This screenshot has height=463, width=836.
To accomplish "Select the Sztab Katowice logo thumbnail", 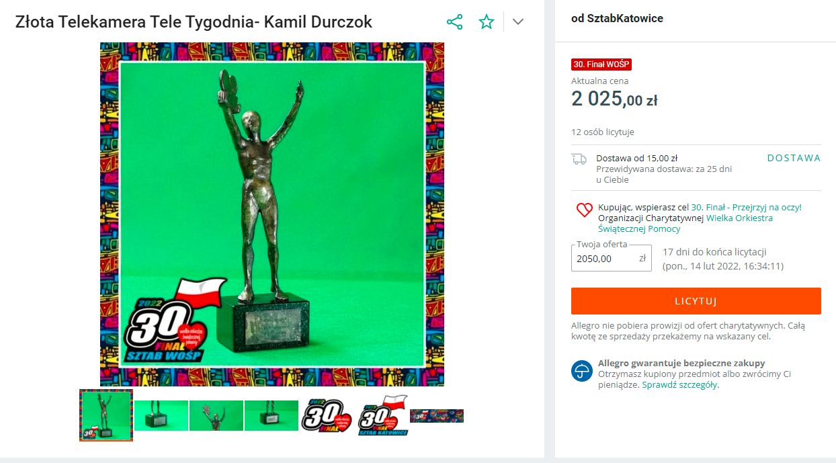I will click(382, 415).
